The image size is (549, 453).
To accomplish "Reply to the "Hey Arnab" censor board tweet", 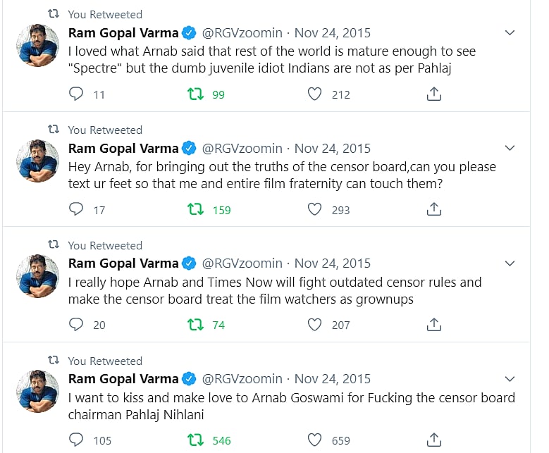I will (x=76, y=209).
